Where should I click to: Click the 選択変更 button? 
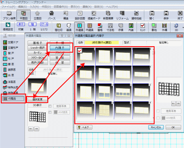38,99
